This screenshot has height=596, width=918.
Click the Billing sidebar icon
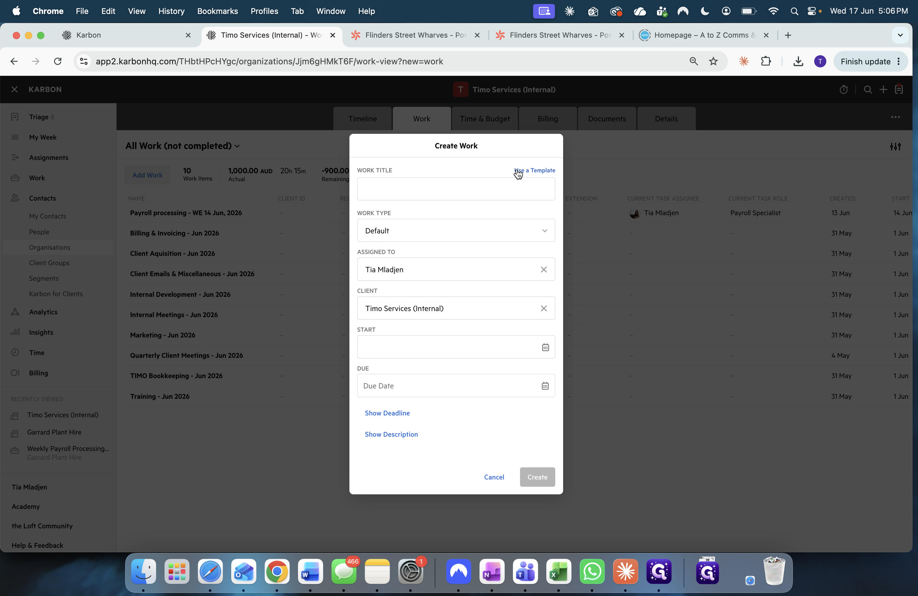pyautogui.click(x=15, y=373)
